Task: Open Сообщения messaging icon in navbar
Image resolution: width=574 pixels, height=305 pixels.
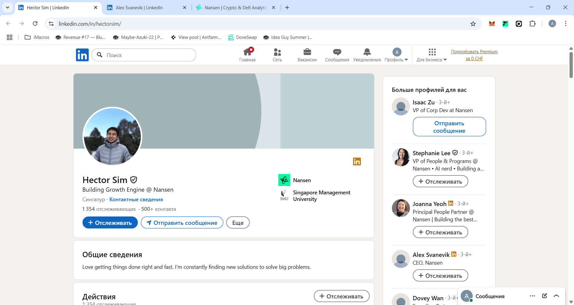Action: (x=337, y=55)
